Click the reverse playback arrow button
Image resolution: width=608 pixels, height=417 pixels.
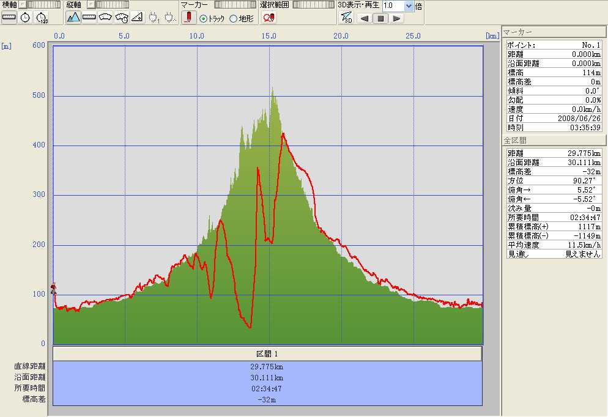click(x=364, y=18)
